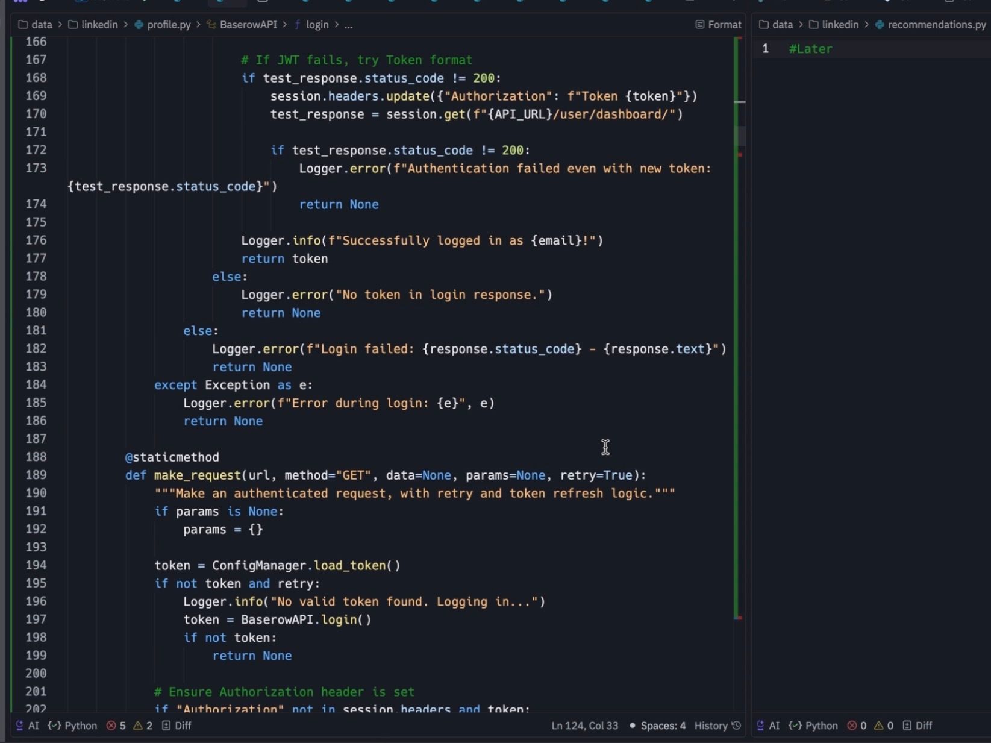991x743 pixels.
Task: Click the Ln 124, Col 33 cursor position
Action: click(585, 726)
